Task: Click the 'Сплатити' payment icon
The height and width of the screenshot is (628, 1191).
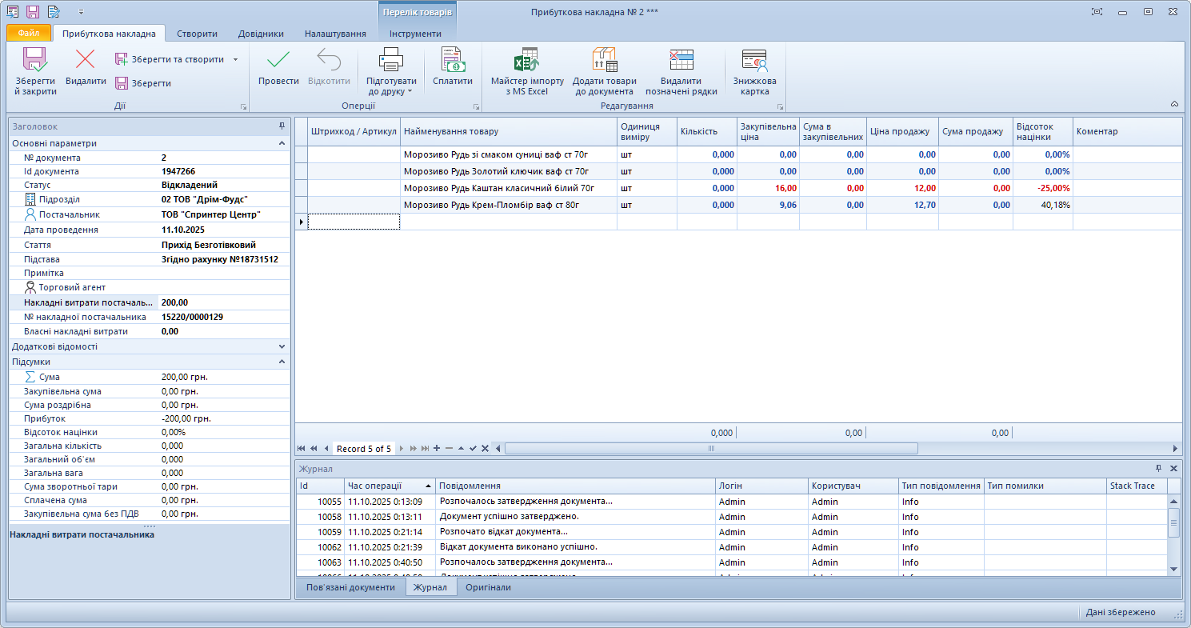Action: click(452, 61)
